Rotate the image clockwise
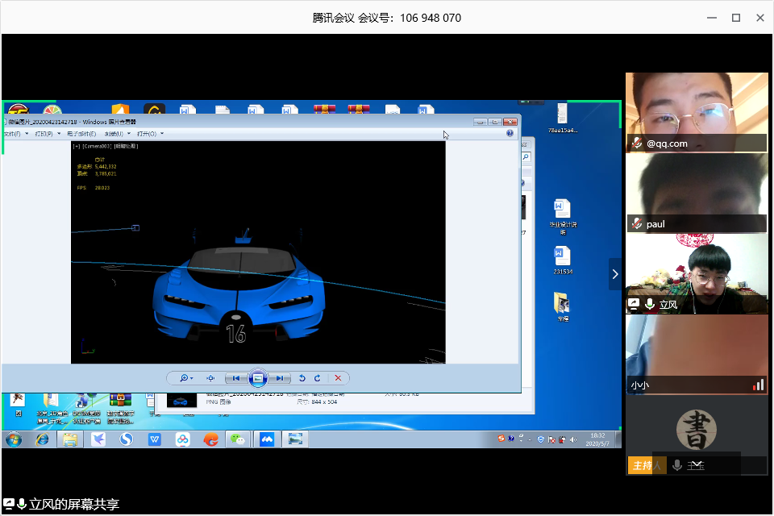Screen dimensions: 774x516 click(x=318, y=377)
